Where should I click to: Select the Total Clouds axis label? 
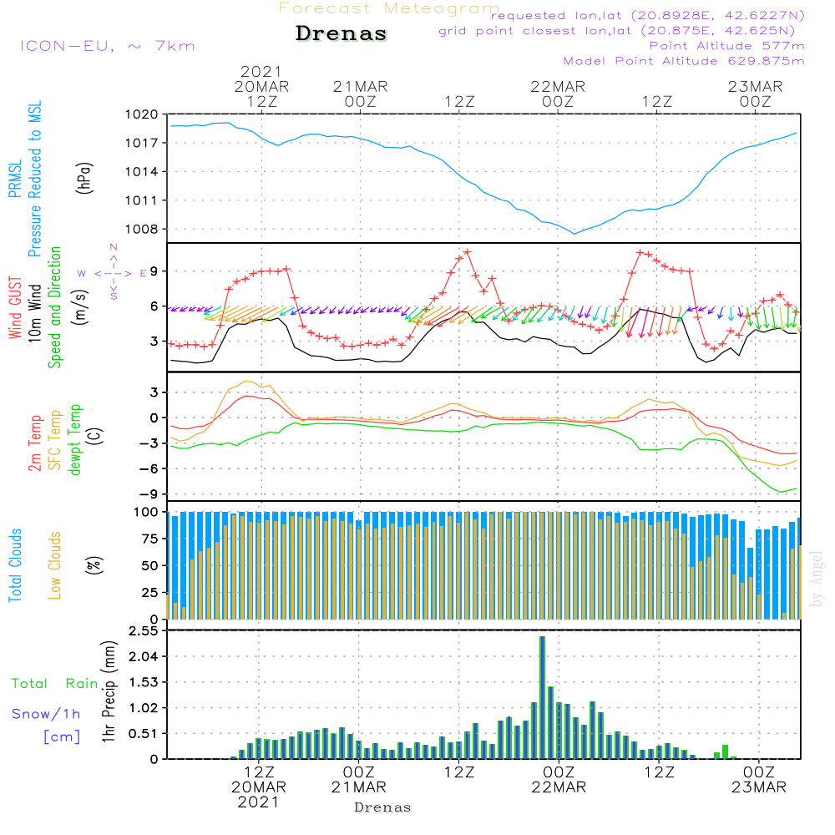(x=15, y=565)
